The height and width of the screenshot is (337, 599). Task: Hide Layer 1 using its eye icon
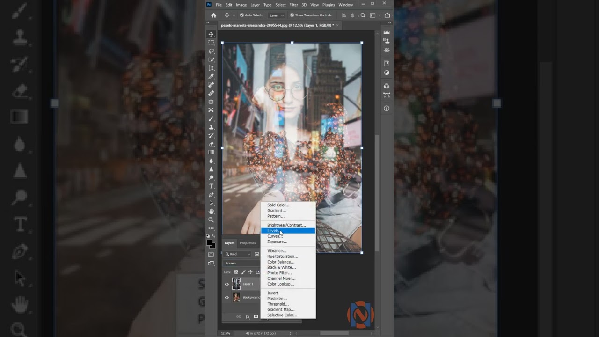click(227, 284)
